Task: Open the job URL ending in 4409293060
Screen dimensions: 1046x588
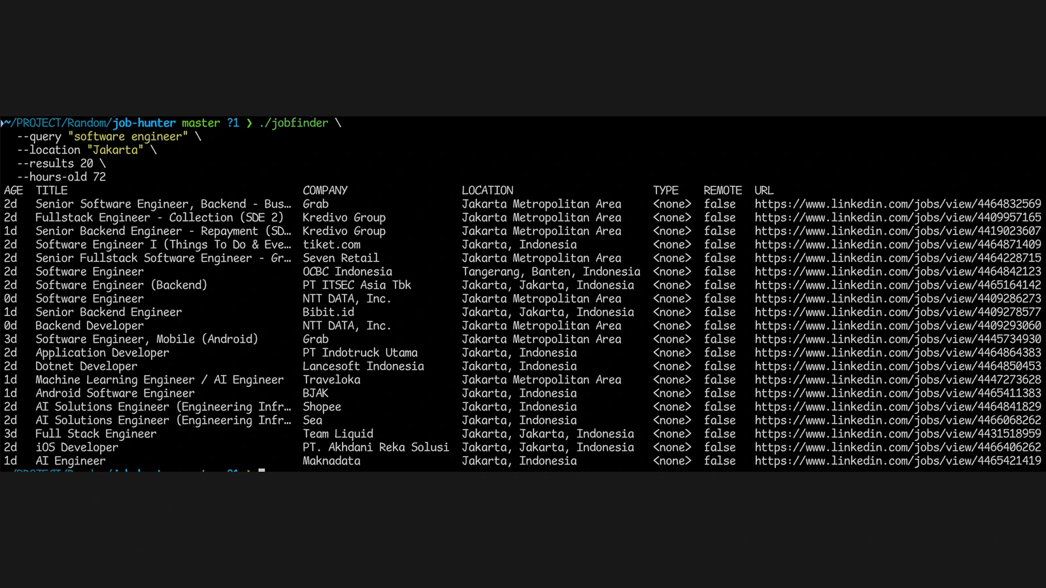Action: click(x=898, y=325)
